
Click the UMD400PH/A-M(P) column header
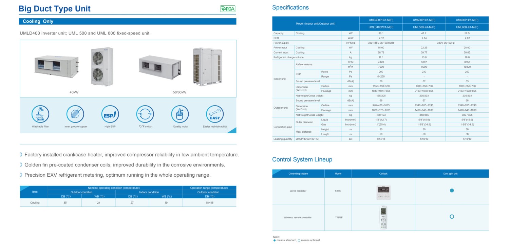click(x=381, y=20)
